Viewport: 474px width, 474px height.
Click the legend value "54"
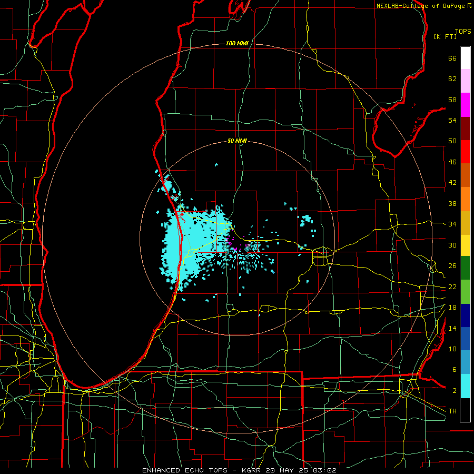tap(452, 120)
